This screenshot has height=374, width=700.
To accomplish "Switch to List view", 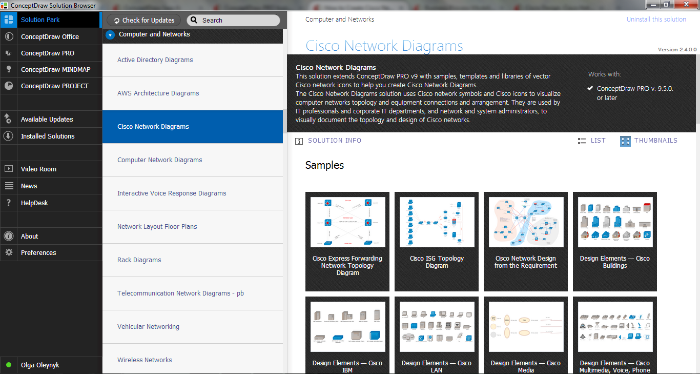I will click(x=591, y=141).
